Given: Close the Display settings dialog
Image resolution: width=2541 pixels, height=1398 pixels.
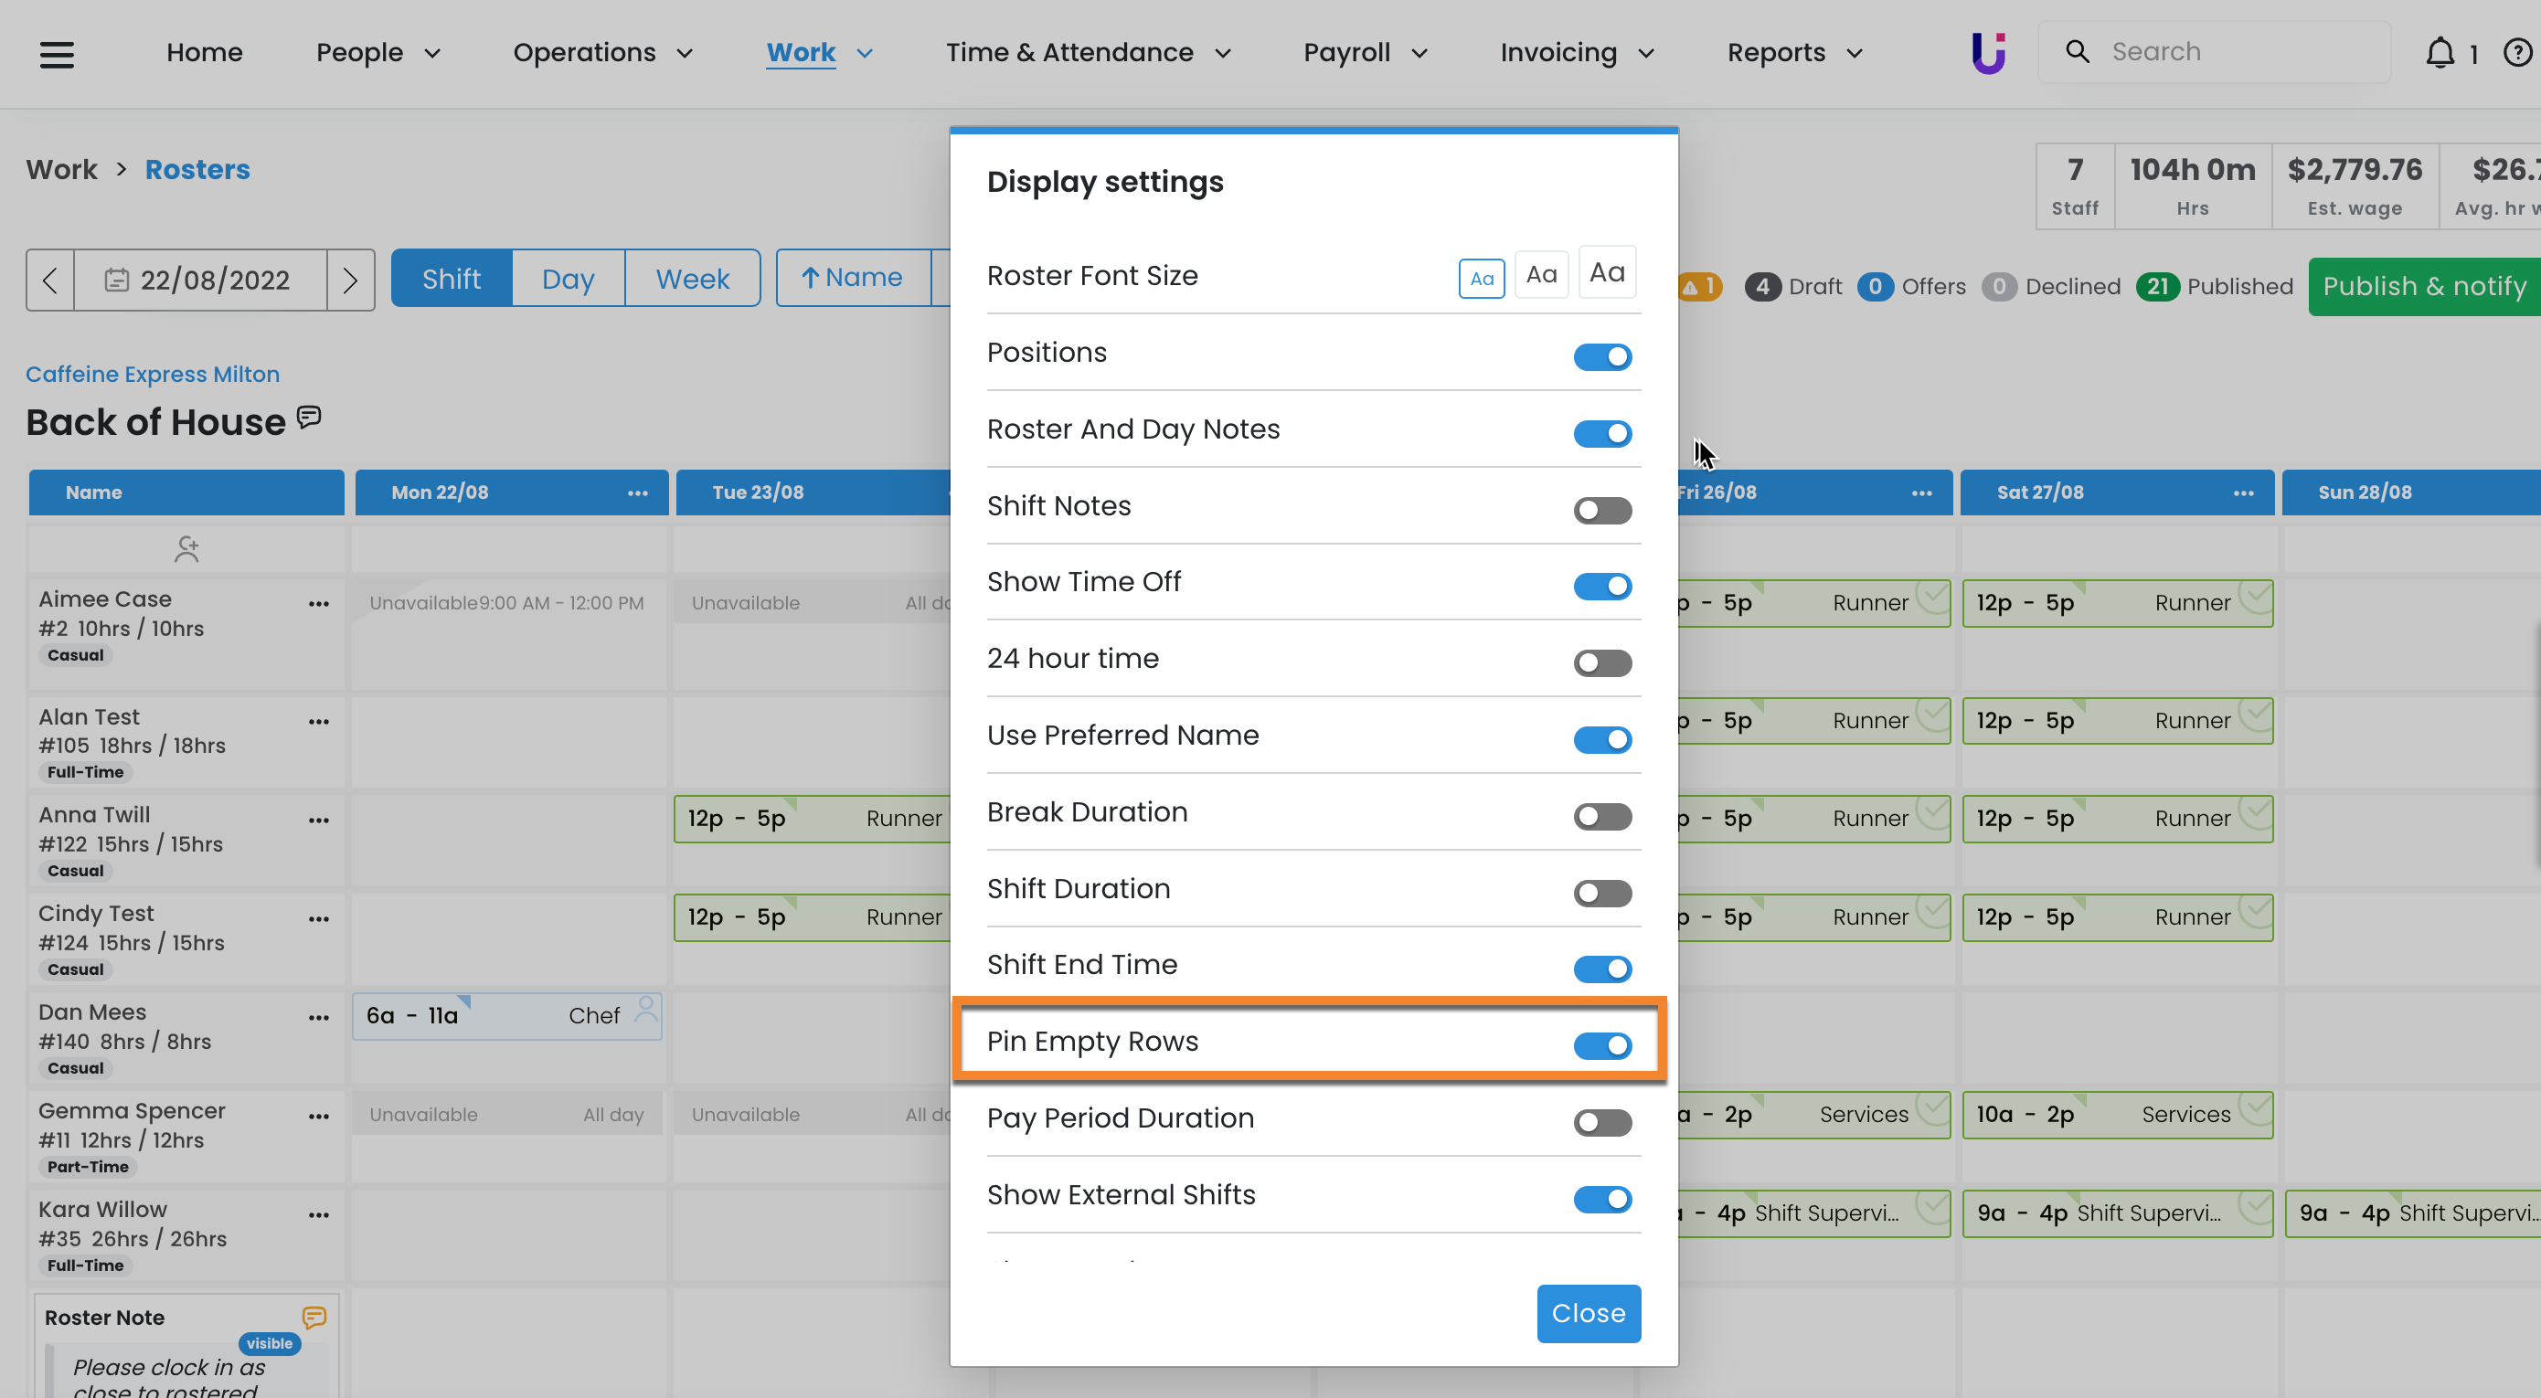Looking at the screenshot, I should coord(1589,1313).
